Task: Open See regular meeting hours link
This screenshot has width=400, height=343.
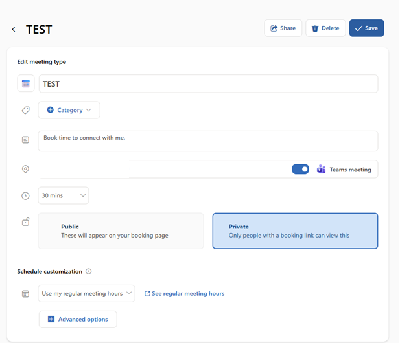Action: 184,293
